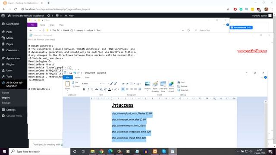Screen dimensions: 276x155
Task: Click the htdocs breadcrumb in Explorer
Action: (x=90, y=30)
